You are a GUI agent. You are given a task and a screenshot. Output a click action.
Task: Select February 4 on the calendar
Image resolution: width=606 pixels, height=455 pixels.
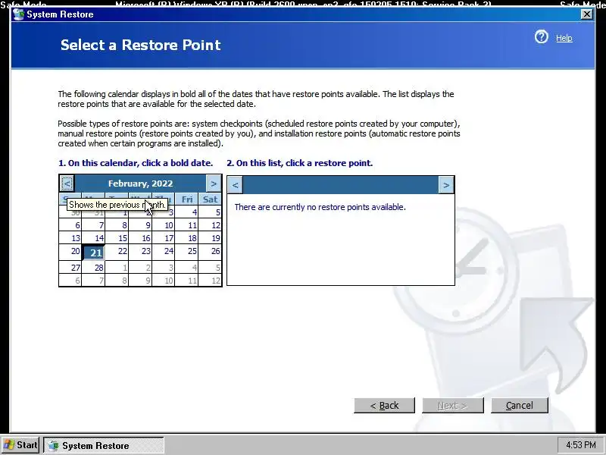[x=186, y=212]
